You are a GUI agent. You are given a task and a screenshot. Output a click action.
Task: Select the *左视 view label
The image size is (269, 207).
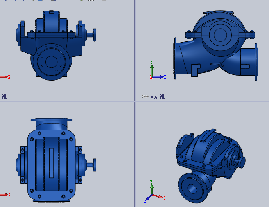pos(158,97)
